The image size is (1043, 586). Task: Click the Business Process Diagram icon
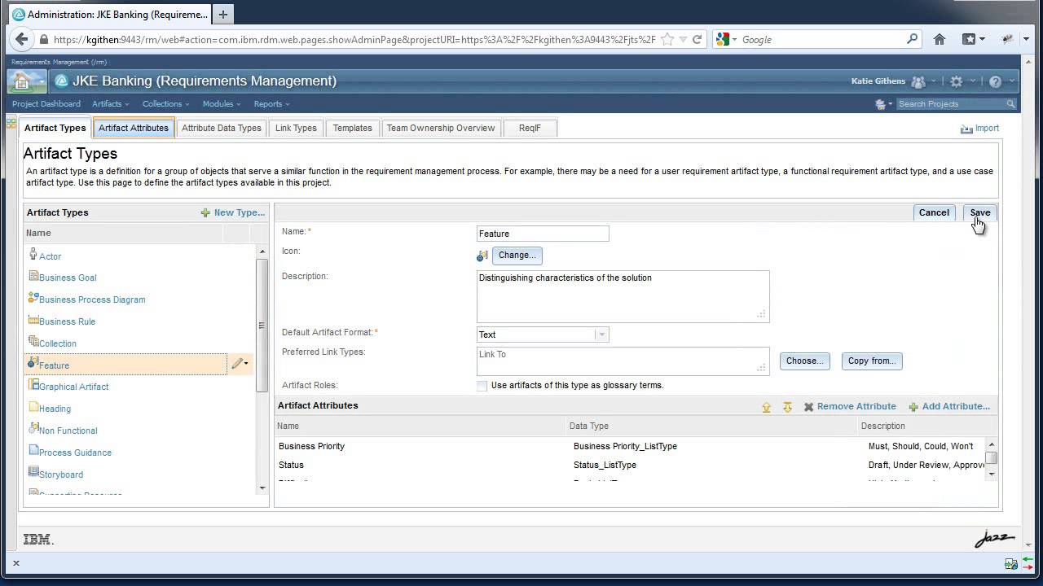coord(33,298)
